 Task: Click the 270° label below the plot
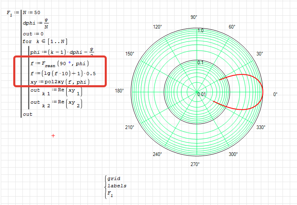coord(195,164)
